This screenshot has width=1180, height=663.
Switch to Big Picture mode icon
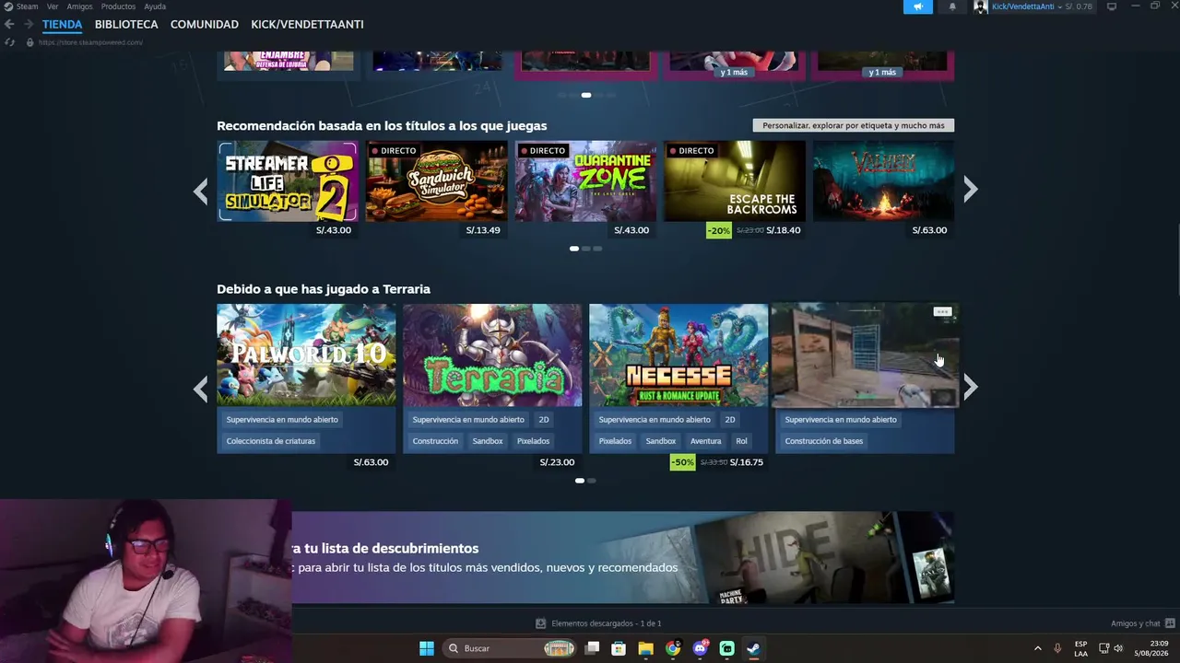pyautogui.click(x=1112, y=6)
